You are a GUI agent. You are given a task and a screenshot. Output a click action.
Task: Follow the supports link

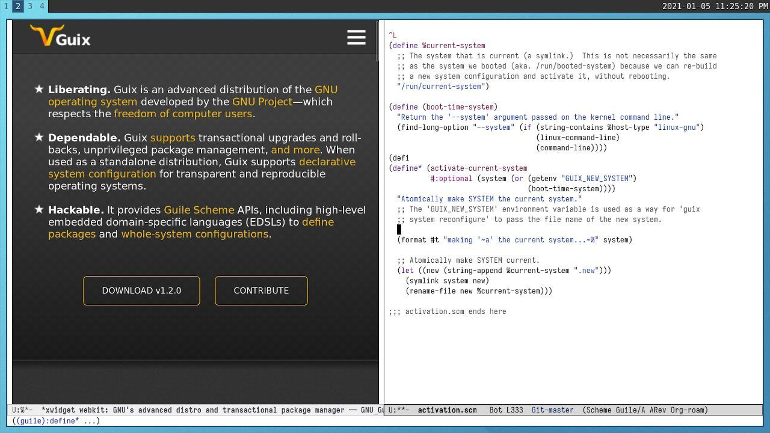click(x=173, y=138)
